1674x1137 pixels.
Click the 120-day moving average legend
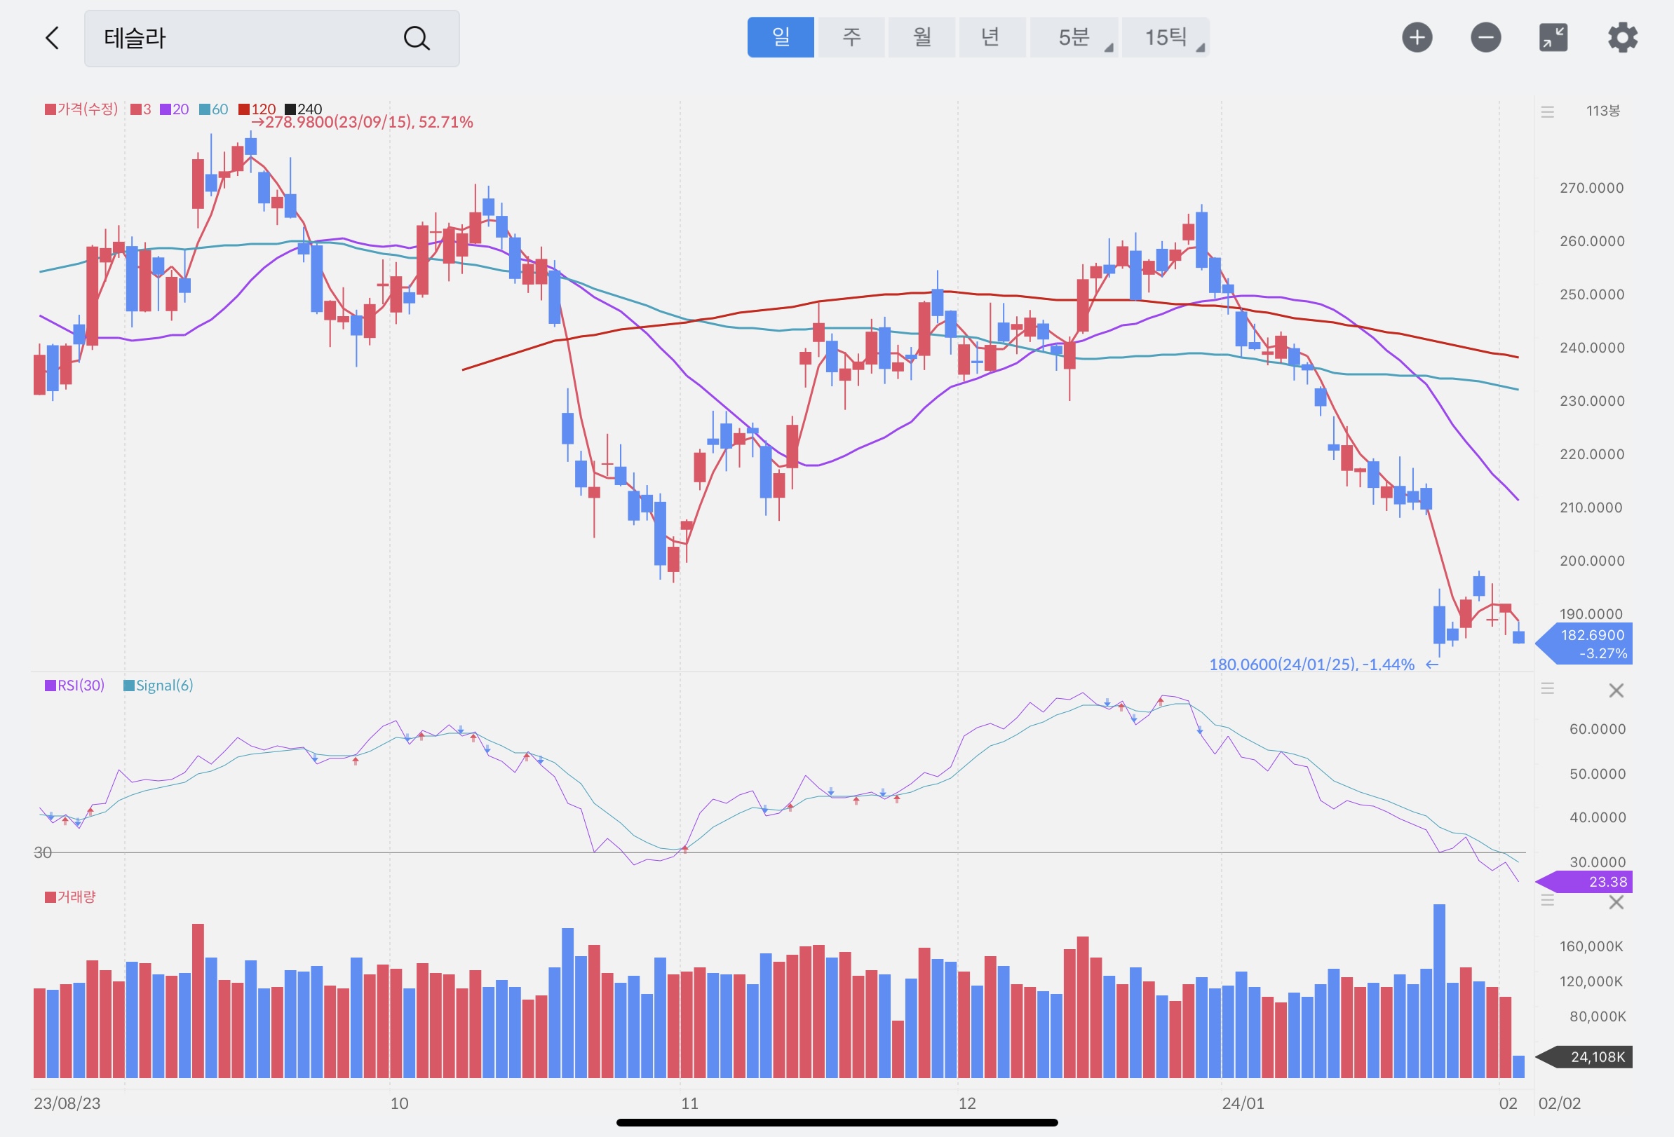tap(257, 109)
